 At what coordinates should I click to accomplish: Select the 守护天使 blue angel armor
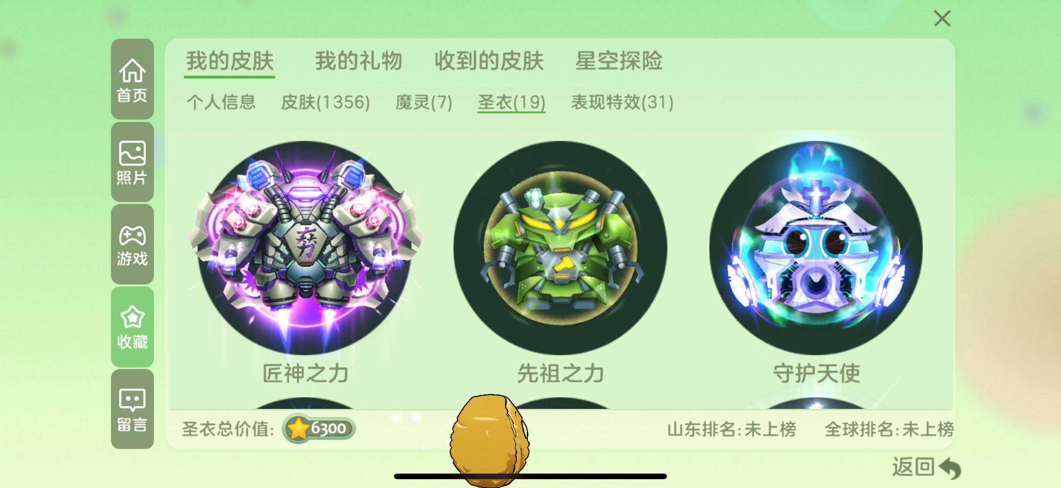coord(816,248)
